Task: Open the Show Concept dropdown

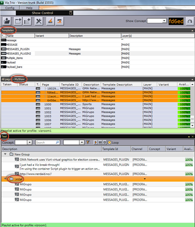Action: coord(164,21)
